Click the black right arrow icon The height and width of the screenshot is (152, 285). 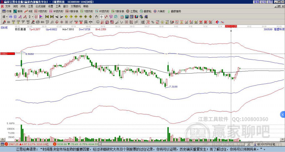62,17
